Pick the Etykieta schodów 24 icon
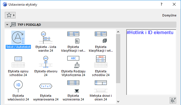 click(101, 61)
